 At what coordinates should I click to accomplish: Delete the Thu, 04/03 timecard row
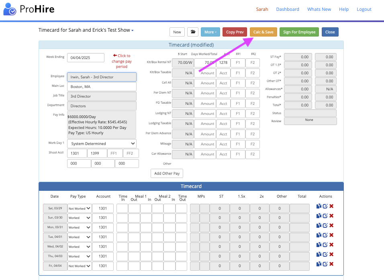[x=331, y=254]
